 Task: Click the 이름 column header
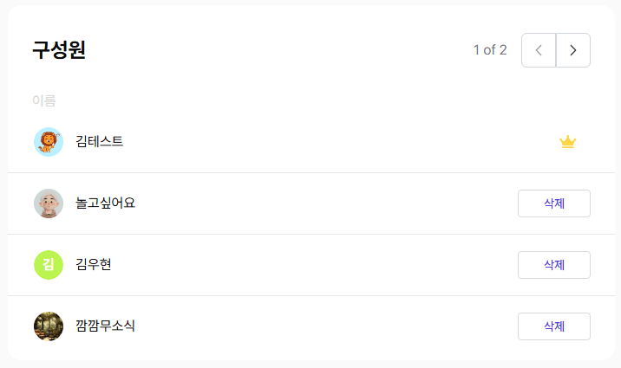(44, 100)
